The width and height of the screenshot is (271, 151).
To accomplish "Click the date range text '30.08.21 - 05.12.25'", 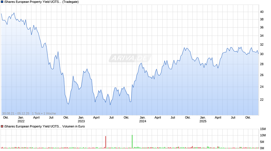I will coord(16,113).
